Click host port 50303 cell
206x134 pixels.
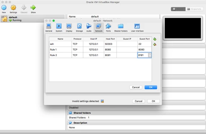pos(110,44)
